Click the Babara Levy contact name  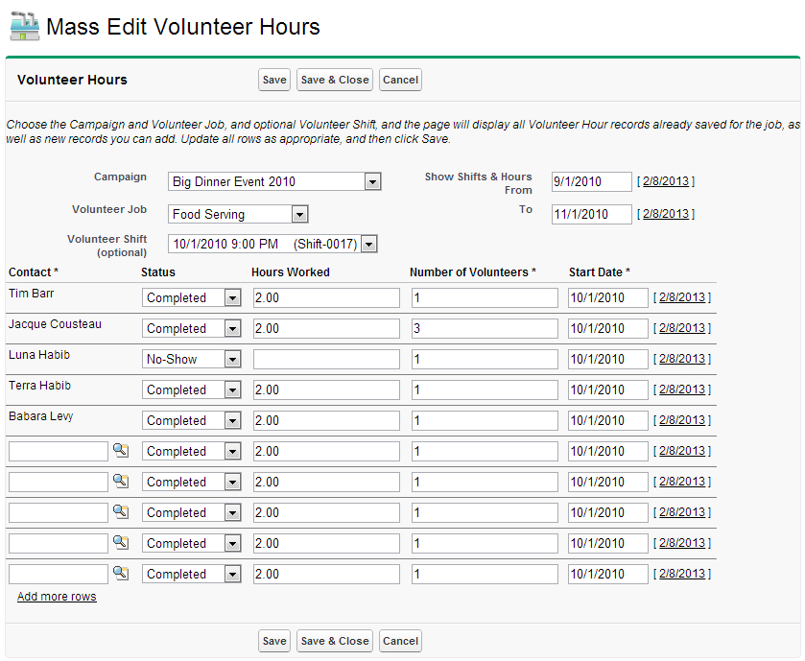tap(40, 416)
